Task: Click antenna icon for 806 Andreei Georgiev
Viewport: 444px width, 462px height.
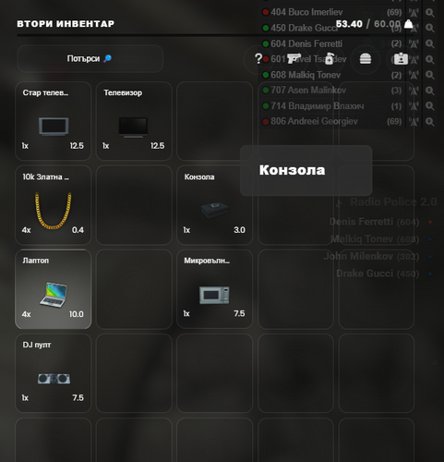Action: pos(414,122)
